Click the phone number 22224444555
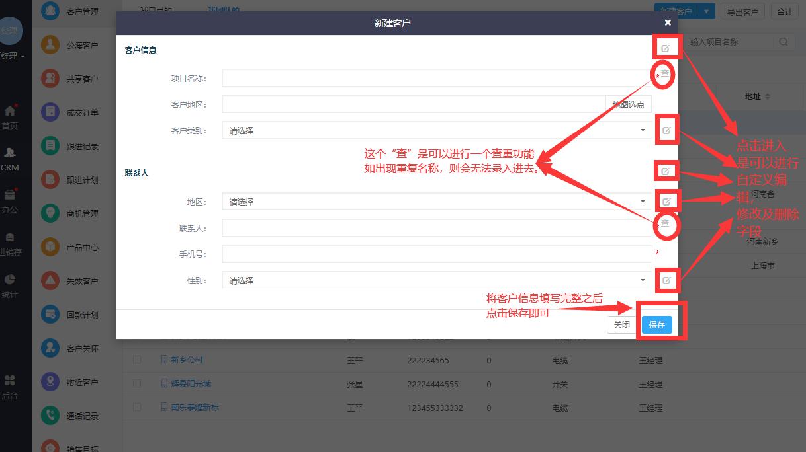Viewport: 806px width, 452px height. point(432,384)
